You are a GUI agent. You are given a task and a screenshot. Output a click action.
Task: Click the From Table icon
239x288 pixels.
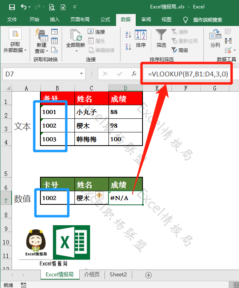point(54,40)
